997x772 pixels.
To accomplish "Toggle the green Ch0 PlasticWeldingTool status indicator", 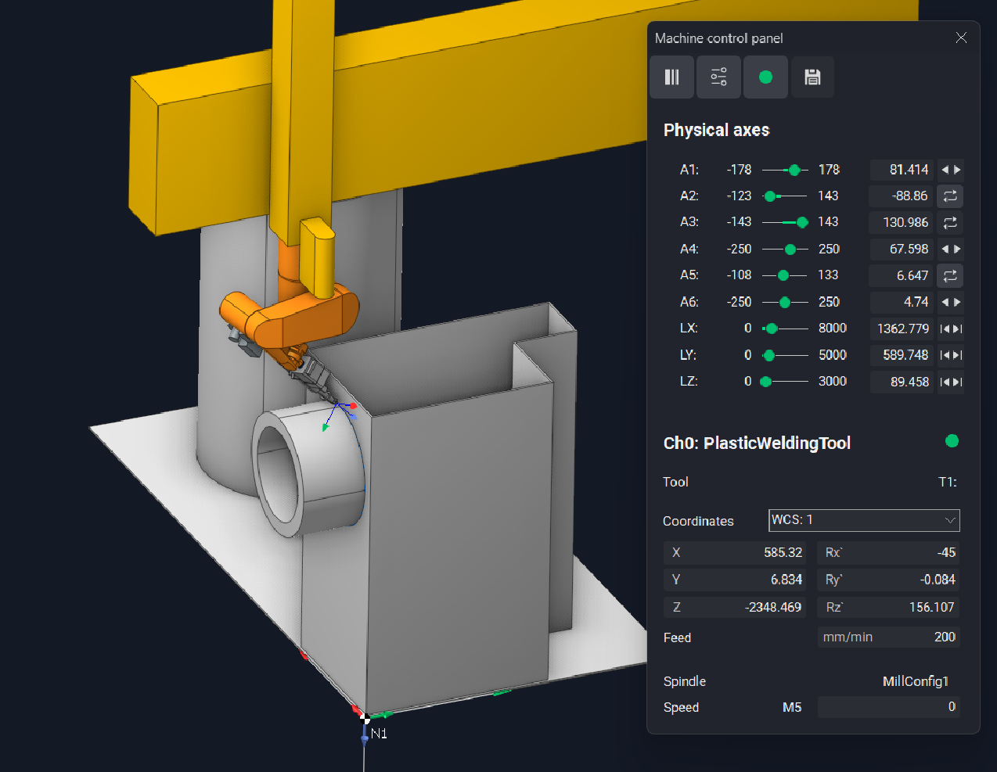I will pos(952,441).
